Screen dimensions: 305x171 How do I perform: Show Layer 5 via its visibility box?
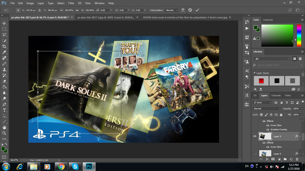254,153
